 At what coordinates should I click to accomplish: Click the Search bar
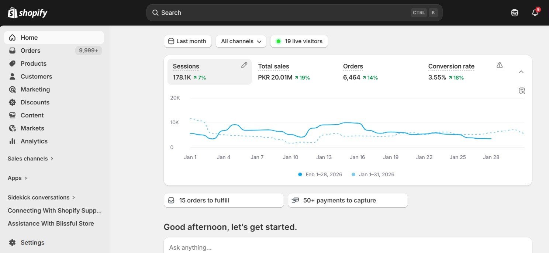[x=294, y=13]
